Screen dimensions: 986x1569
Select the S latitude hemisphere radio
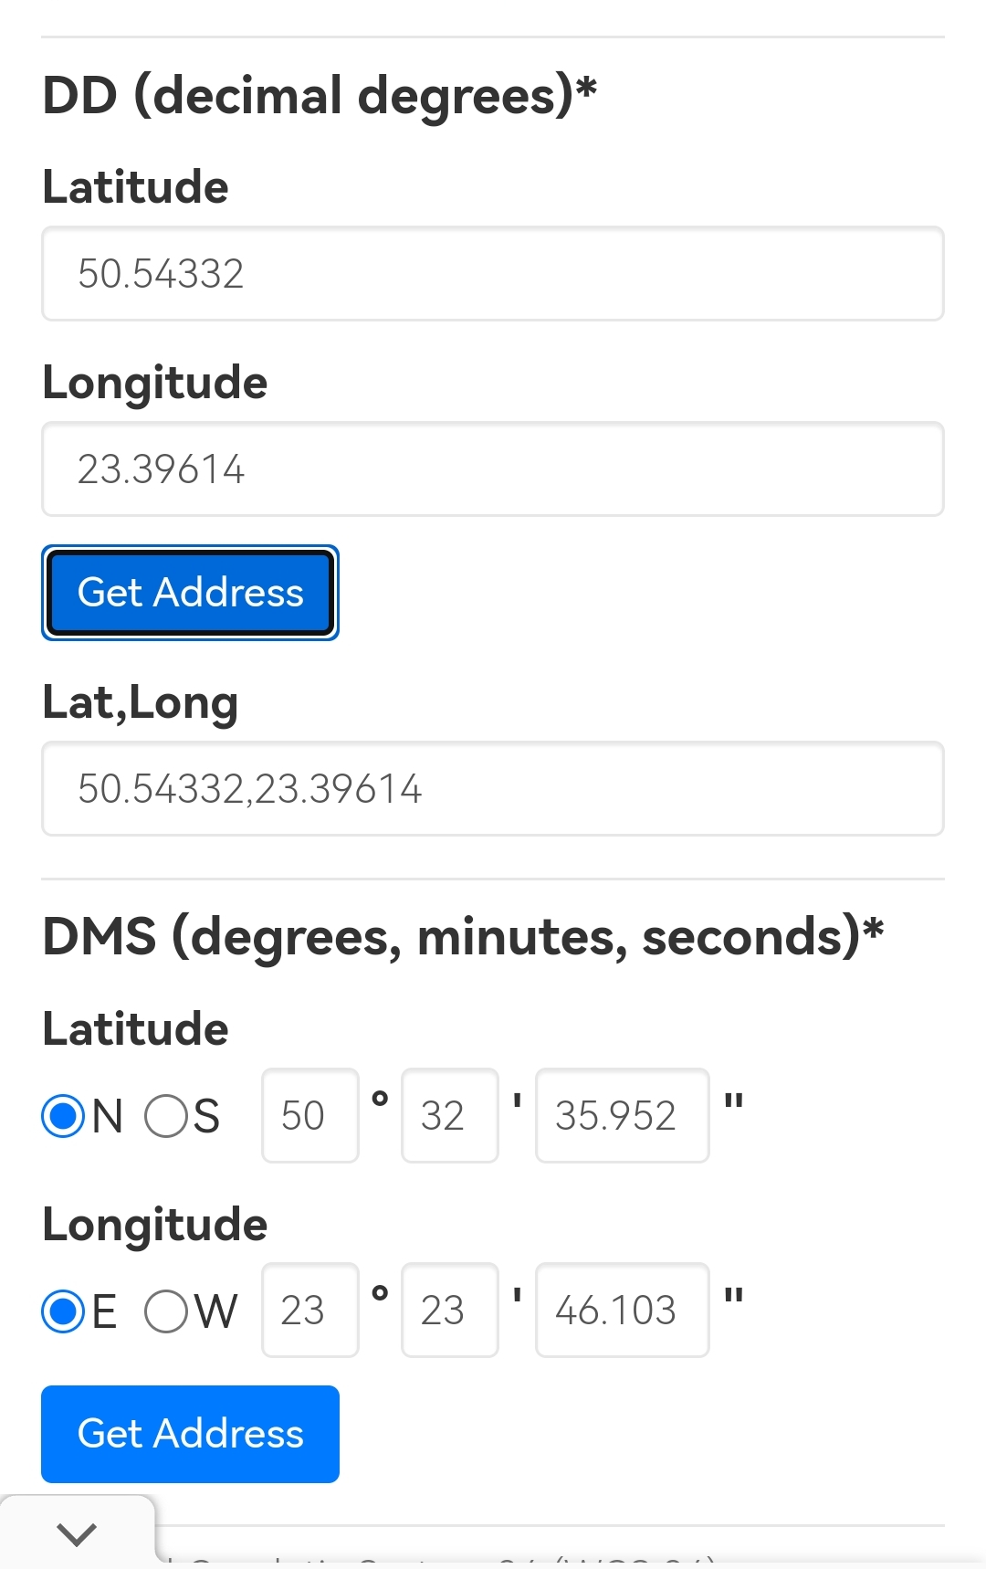tap(166, 1116)
